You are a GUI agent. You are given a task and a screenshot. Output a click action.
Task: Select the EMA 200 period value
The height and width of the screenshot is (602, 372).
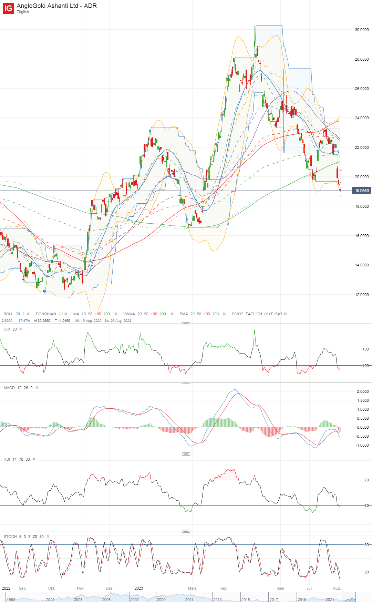215,314
